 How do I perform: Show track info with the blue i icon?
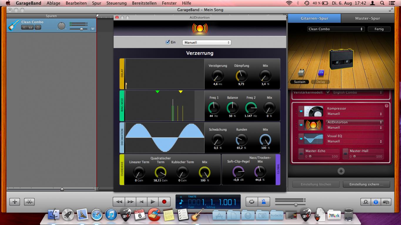pyautogui.click(x=376, y=202)
